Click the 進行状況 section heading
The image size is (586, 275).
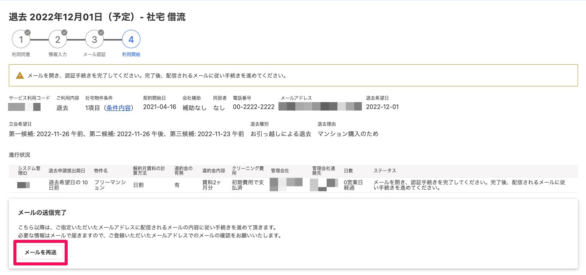pyautogui.click(x=19, y=155)
